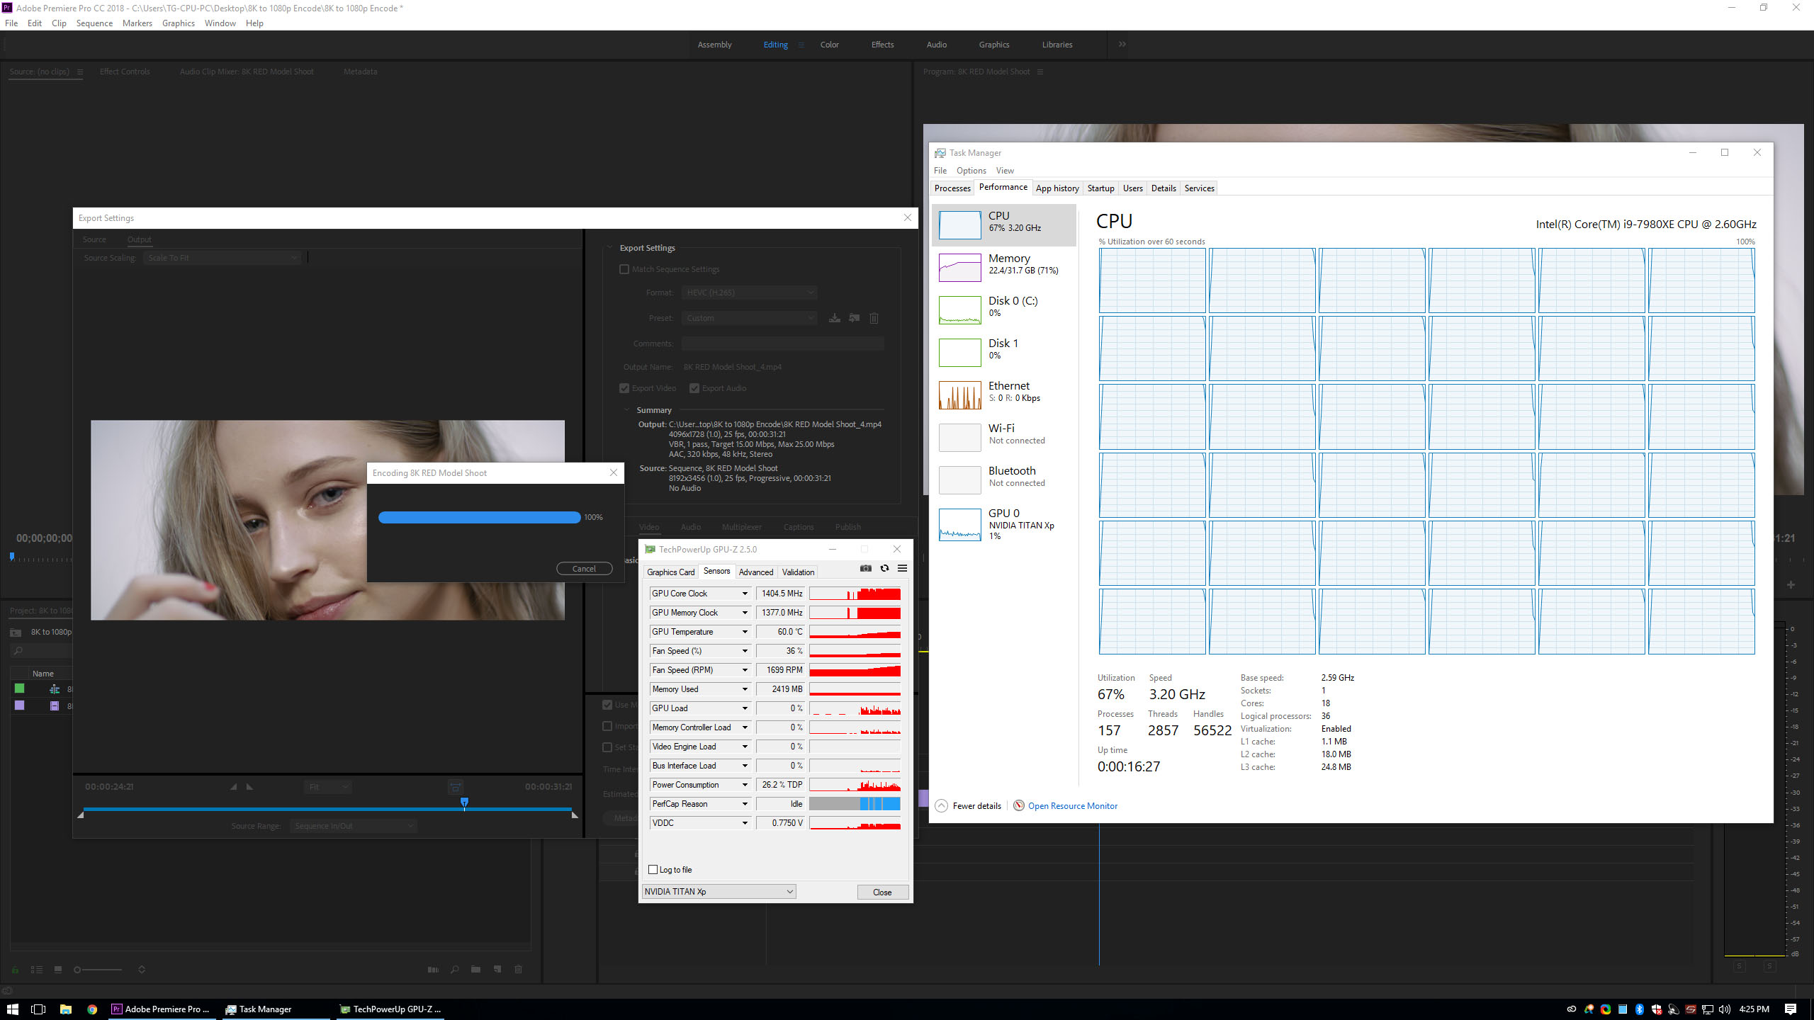Select Memory graph in Task Manager sidebar
Image resolution: width=1814 pixels, height=1020 pixels.
tap(959, 268)
